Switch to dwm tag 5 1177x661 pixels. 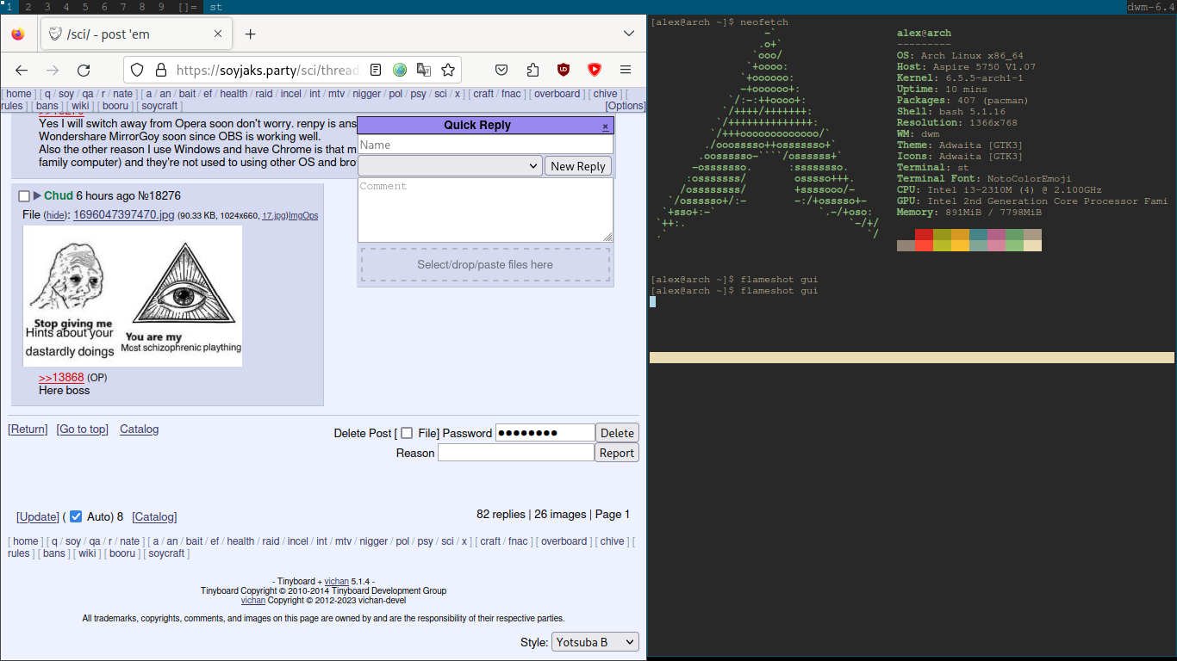click(x=85, y=7)
